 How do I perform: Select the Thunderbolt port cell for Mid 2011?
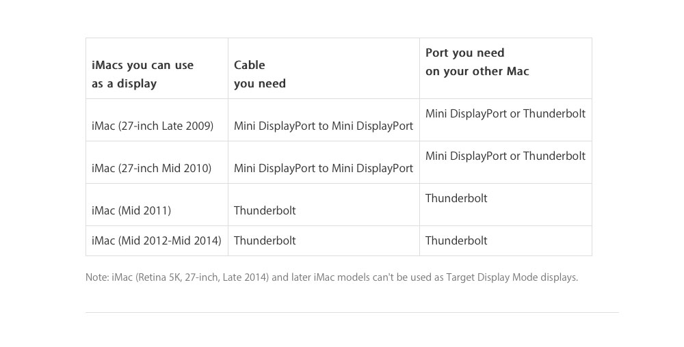(x=505, y=205)
